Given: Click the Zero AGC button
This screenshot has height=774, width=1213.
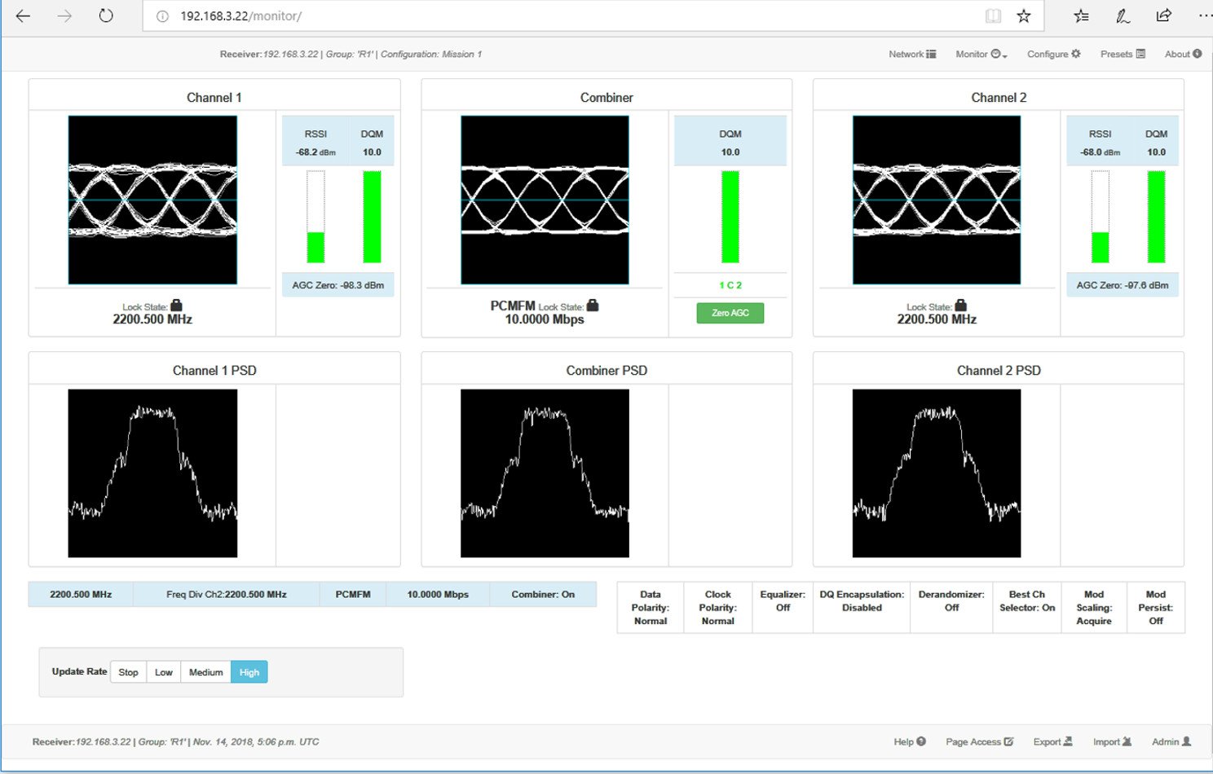Looking at the screenshot, I should [730, 313].
